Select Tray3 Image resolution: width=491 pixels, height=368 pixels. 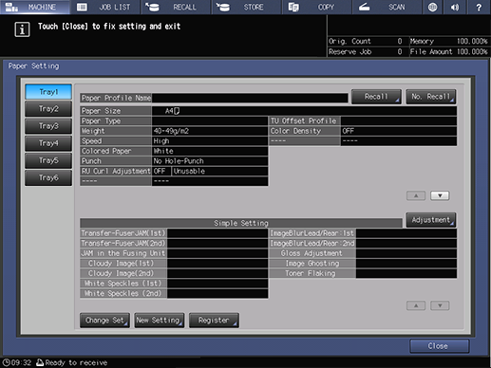click(x=48, y=126)
